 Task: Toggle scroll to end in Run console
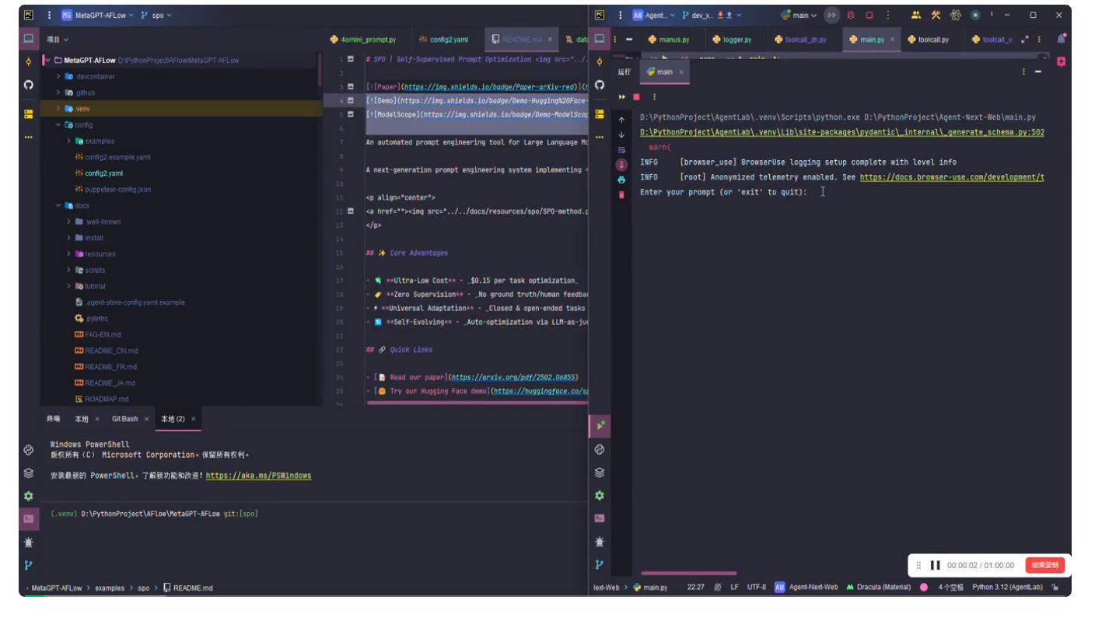[621, 165]
